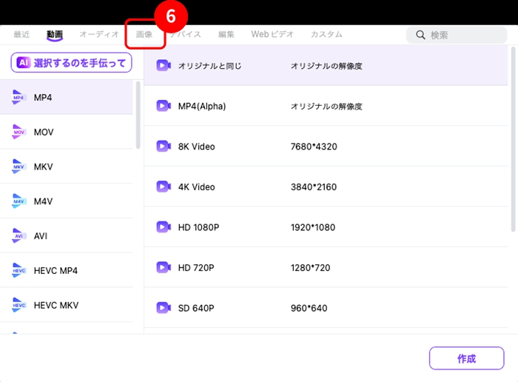Open the Web ビデオ tab
The image size is (518, 382).
click(272, 35)
